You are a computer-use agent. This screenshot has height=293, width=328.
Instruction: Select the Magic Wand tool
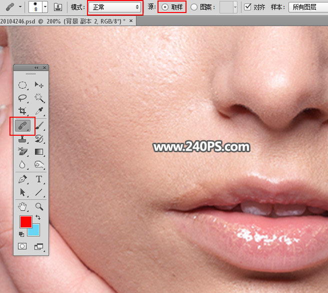[39, 98]
